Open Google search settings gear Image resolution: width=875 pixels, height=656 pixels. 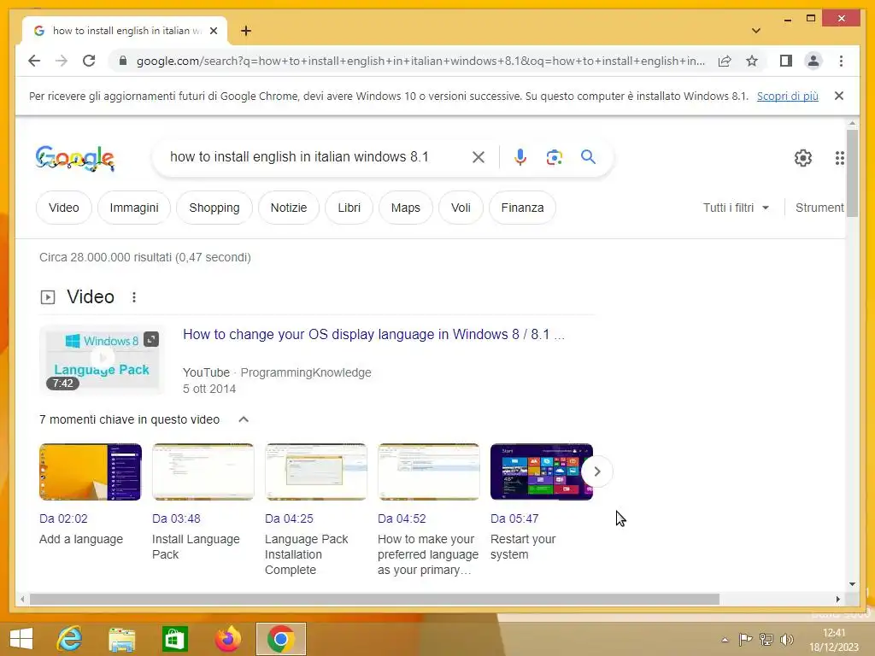(803, 158)
